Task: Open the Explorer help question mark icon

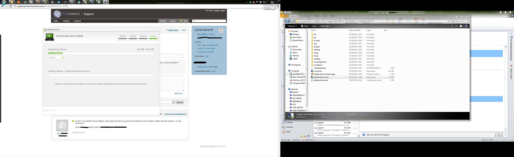Action: coord(466,26)
